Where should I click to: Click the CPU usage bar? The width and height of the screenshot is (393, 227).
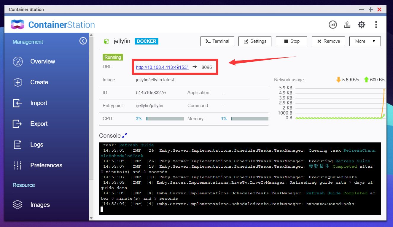(x=165, y=119)
